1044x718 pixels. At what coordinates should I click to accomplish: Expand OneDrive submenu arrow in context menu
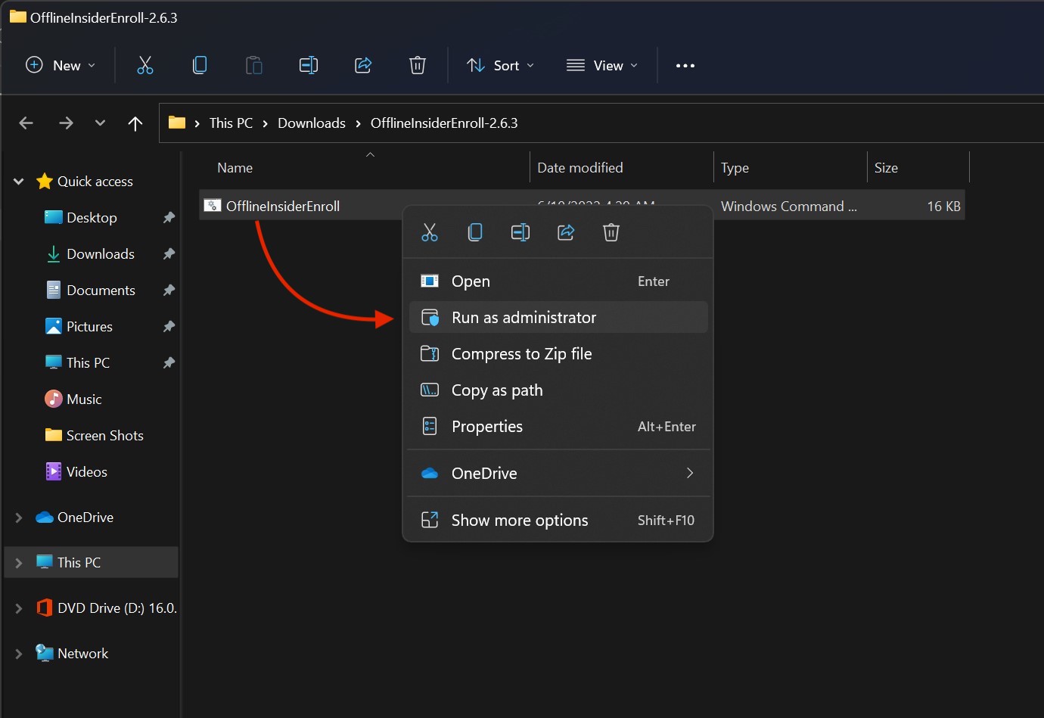689,473
